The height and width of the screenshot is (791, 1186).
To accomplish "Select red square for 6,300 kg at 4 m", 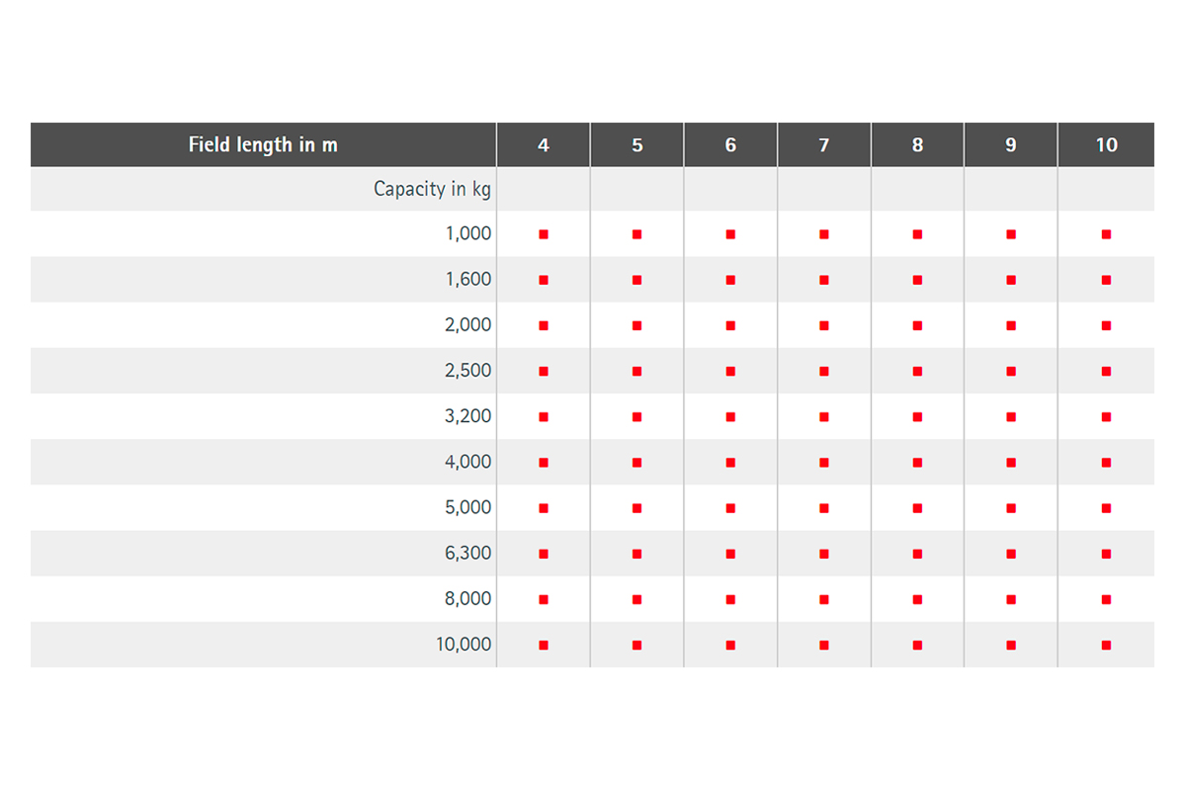I will (544, 554).
